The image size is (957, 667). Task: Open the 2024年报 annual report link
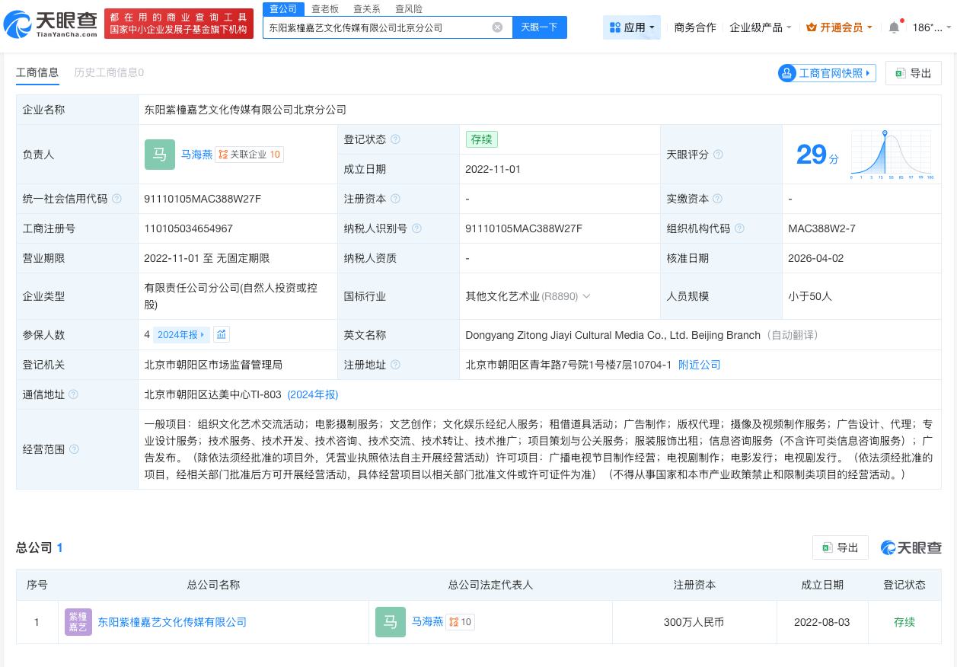[x=313, y=394]
